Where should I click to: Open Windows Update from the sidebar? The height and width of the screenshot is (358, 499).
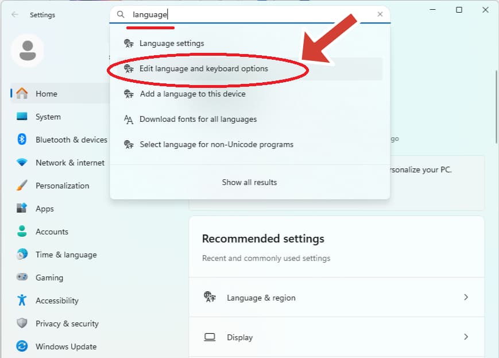tap(64, 347)
